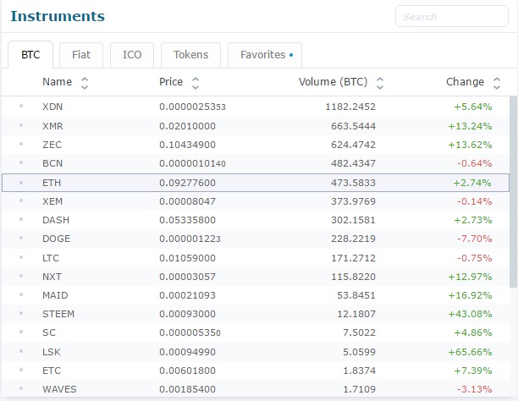518x401 pixels.
Task: Click ZEC price 0.10434900
Action: coord(187,145)
